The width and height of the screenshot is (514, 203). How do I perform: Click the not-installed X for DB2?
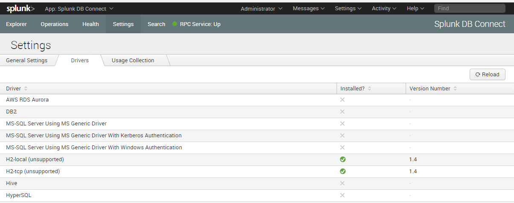(x=343, y=112)
